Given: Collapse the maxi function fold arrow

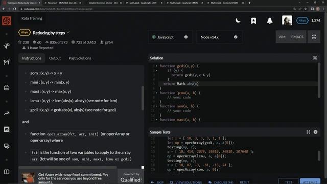Looking at the screenshot, I should point(157,120).
